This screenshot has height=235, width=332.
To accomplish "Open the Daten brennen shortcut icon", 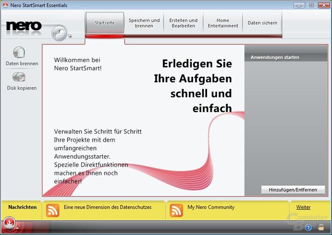I will click(19, 52).
